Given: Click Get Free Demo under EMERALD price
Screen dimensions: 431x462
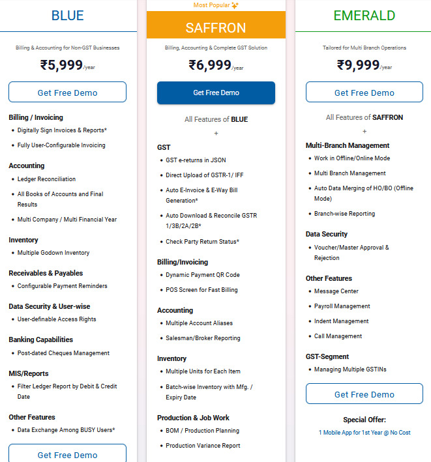Looking at the screenshot, I should [x=364, y=93].
